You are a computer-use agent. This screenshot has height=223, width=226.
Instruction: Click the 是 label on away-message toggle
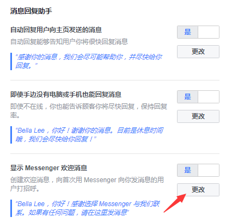tap(187, 97)
